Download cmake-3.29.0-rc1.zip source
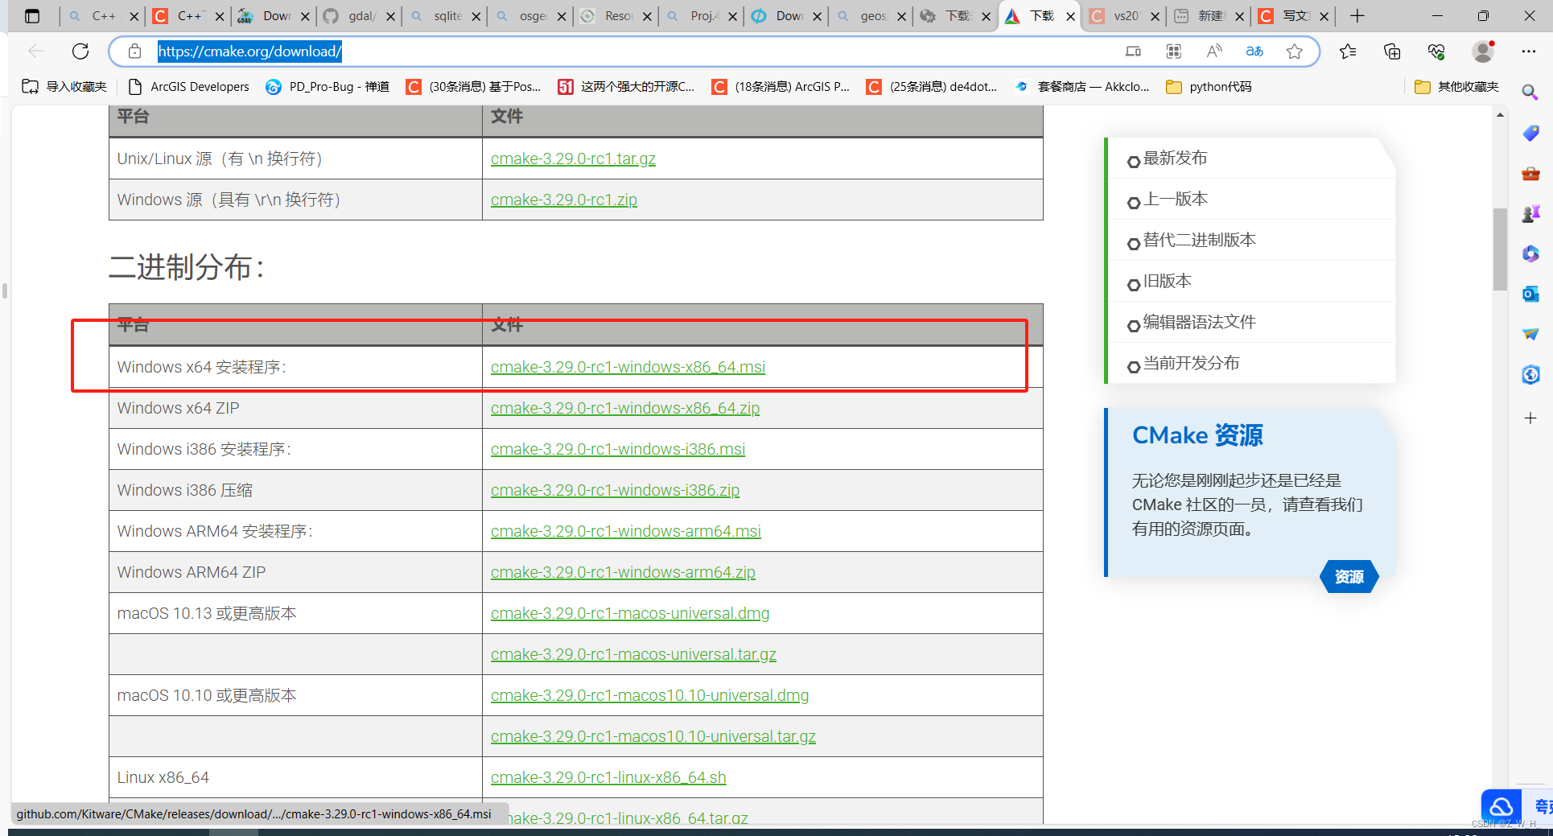The width and height of the screenshot is (1553, 836). click(564, 200)
